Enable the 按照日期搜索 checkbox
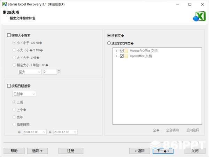 pos(9,86)
